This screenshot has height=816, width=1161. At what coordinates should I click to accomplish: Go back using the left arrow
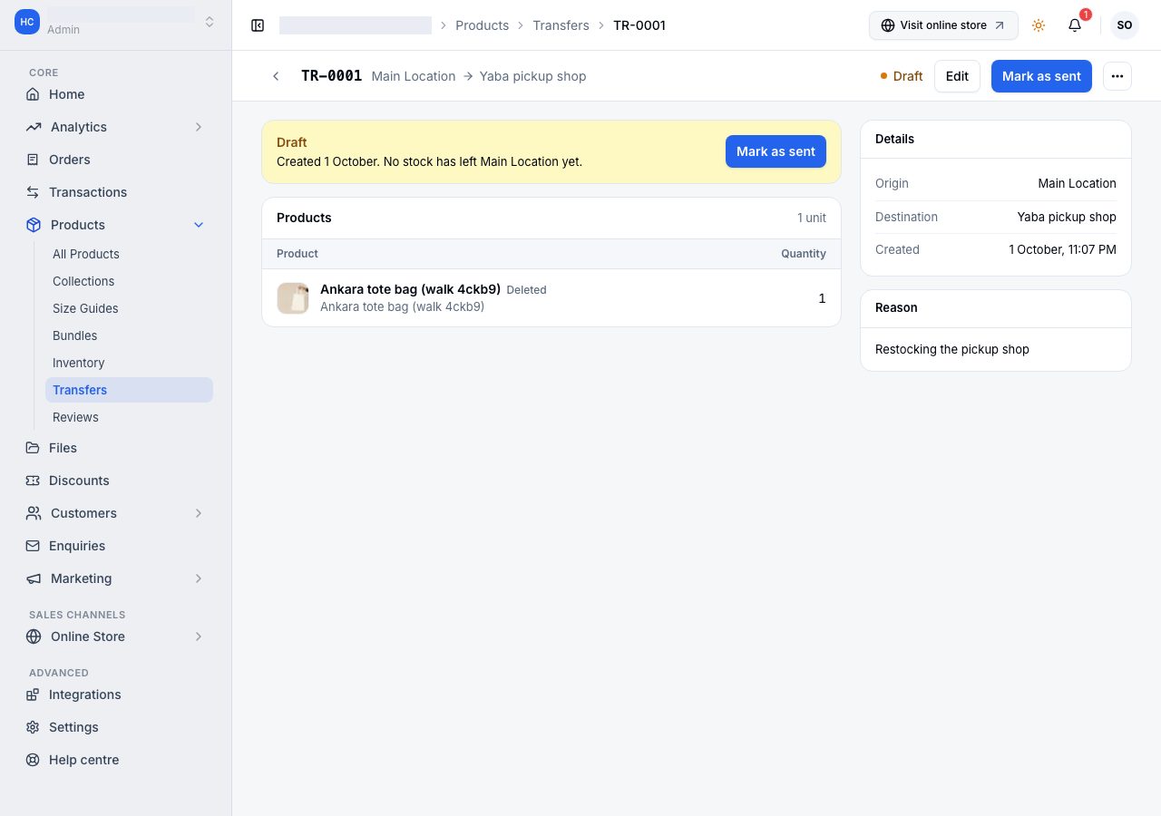click(276, 76)
